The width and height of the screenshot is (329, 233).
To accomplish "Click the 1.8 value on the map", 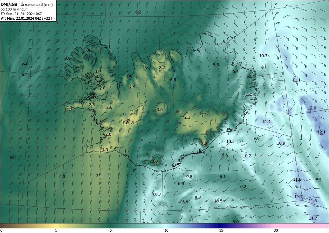I will coord(125,123).
